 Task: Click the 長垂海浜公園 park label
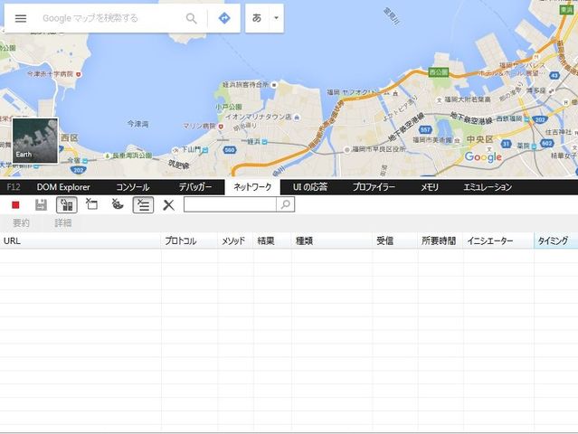pyautogui.click(x=132, y=156)
